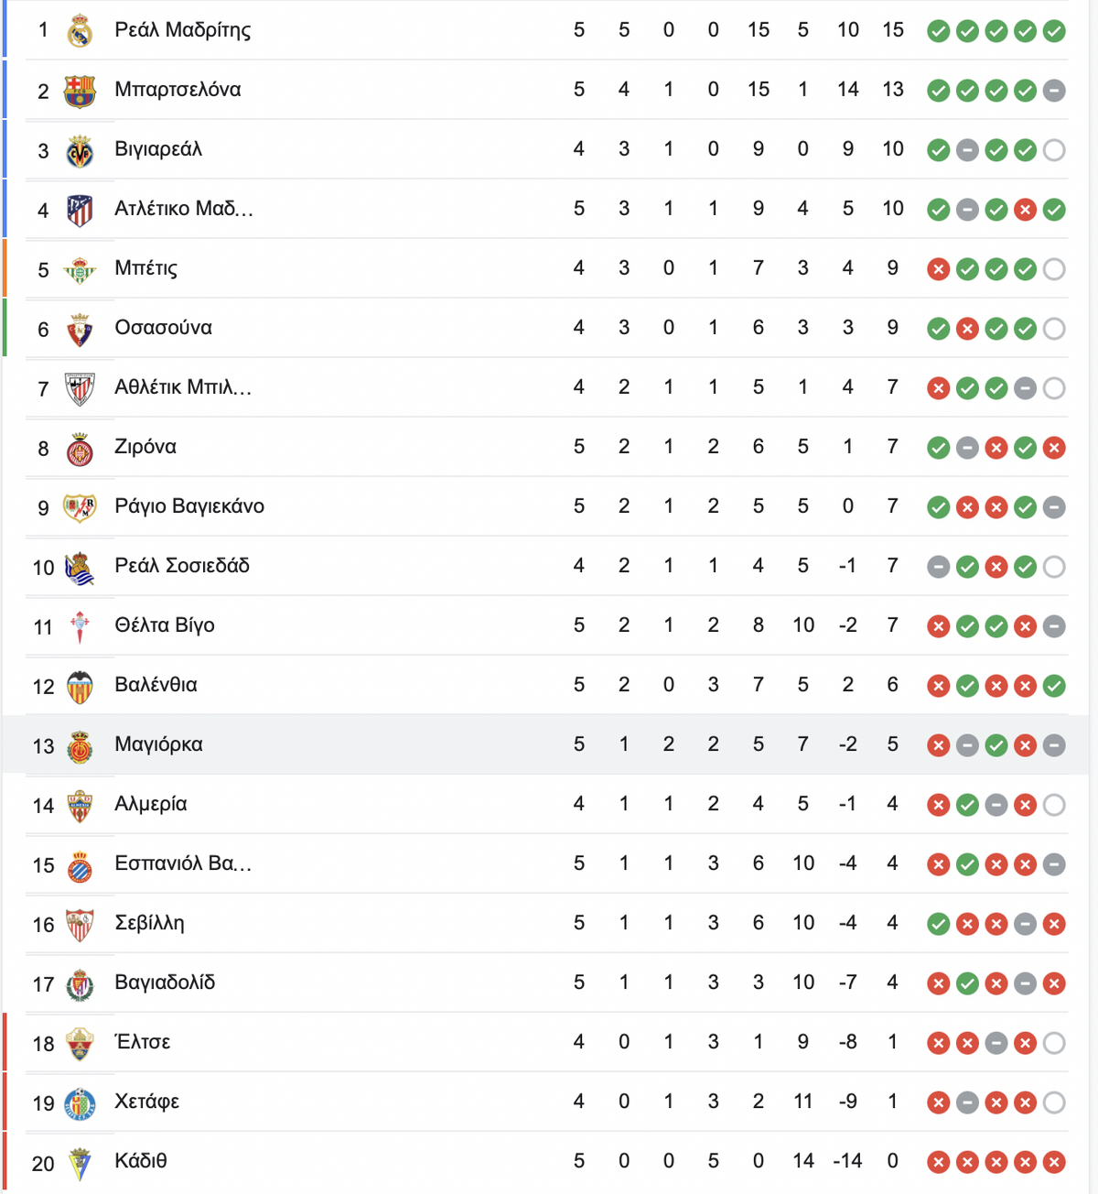1098x1194 pixels.
Task: Open the Μπέτις team link
Action: click(x=146, y=268)
